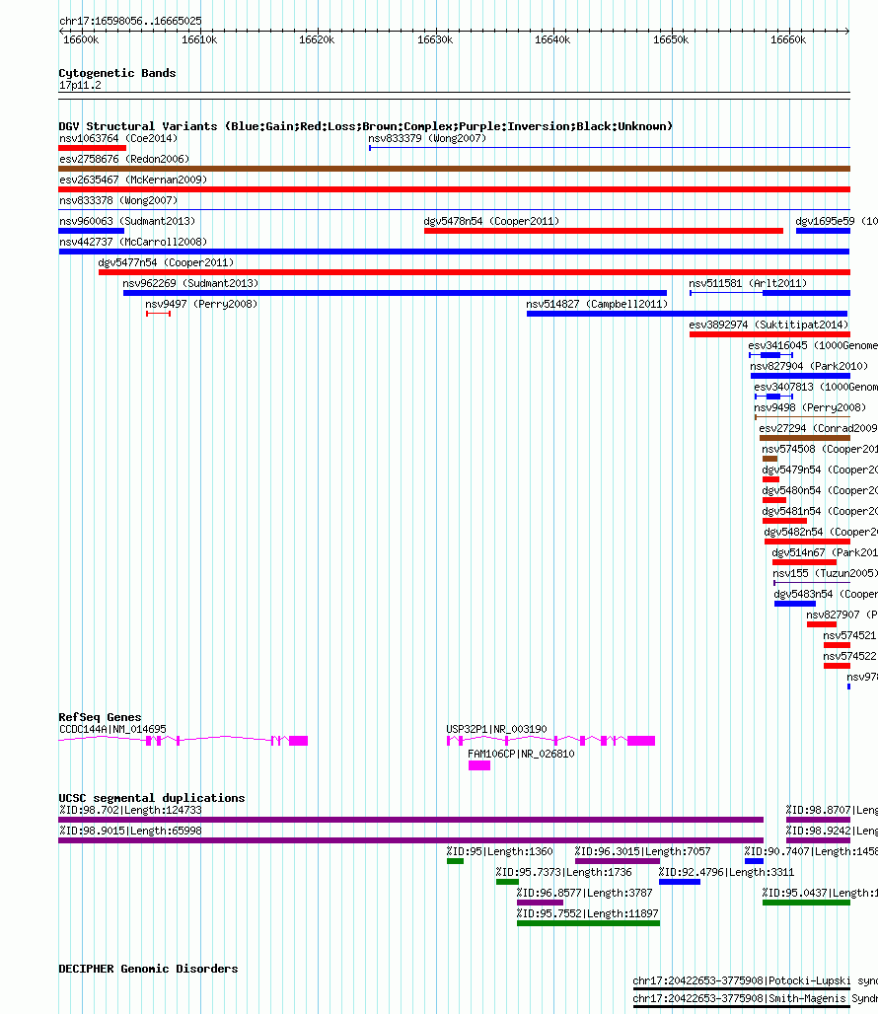Select the nsv442737 (McCarroll2008) gain label
Image resolution: width=878 pixels, height=1014 pixels.
coord(133,242)
